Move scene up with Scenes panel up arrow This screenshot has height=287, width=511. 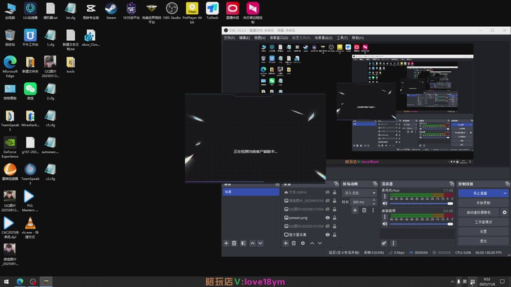pos(252,243)
